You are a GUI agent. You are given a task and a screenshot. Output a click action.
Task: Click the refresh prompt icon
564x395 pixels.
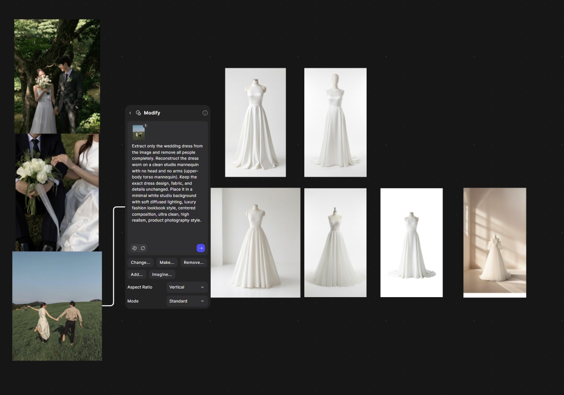point(143,248)
